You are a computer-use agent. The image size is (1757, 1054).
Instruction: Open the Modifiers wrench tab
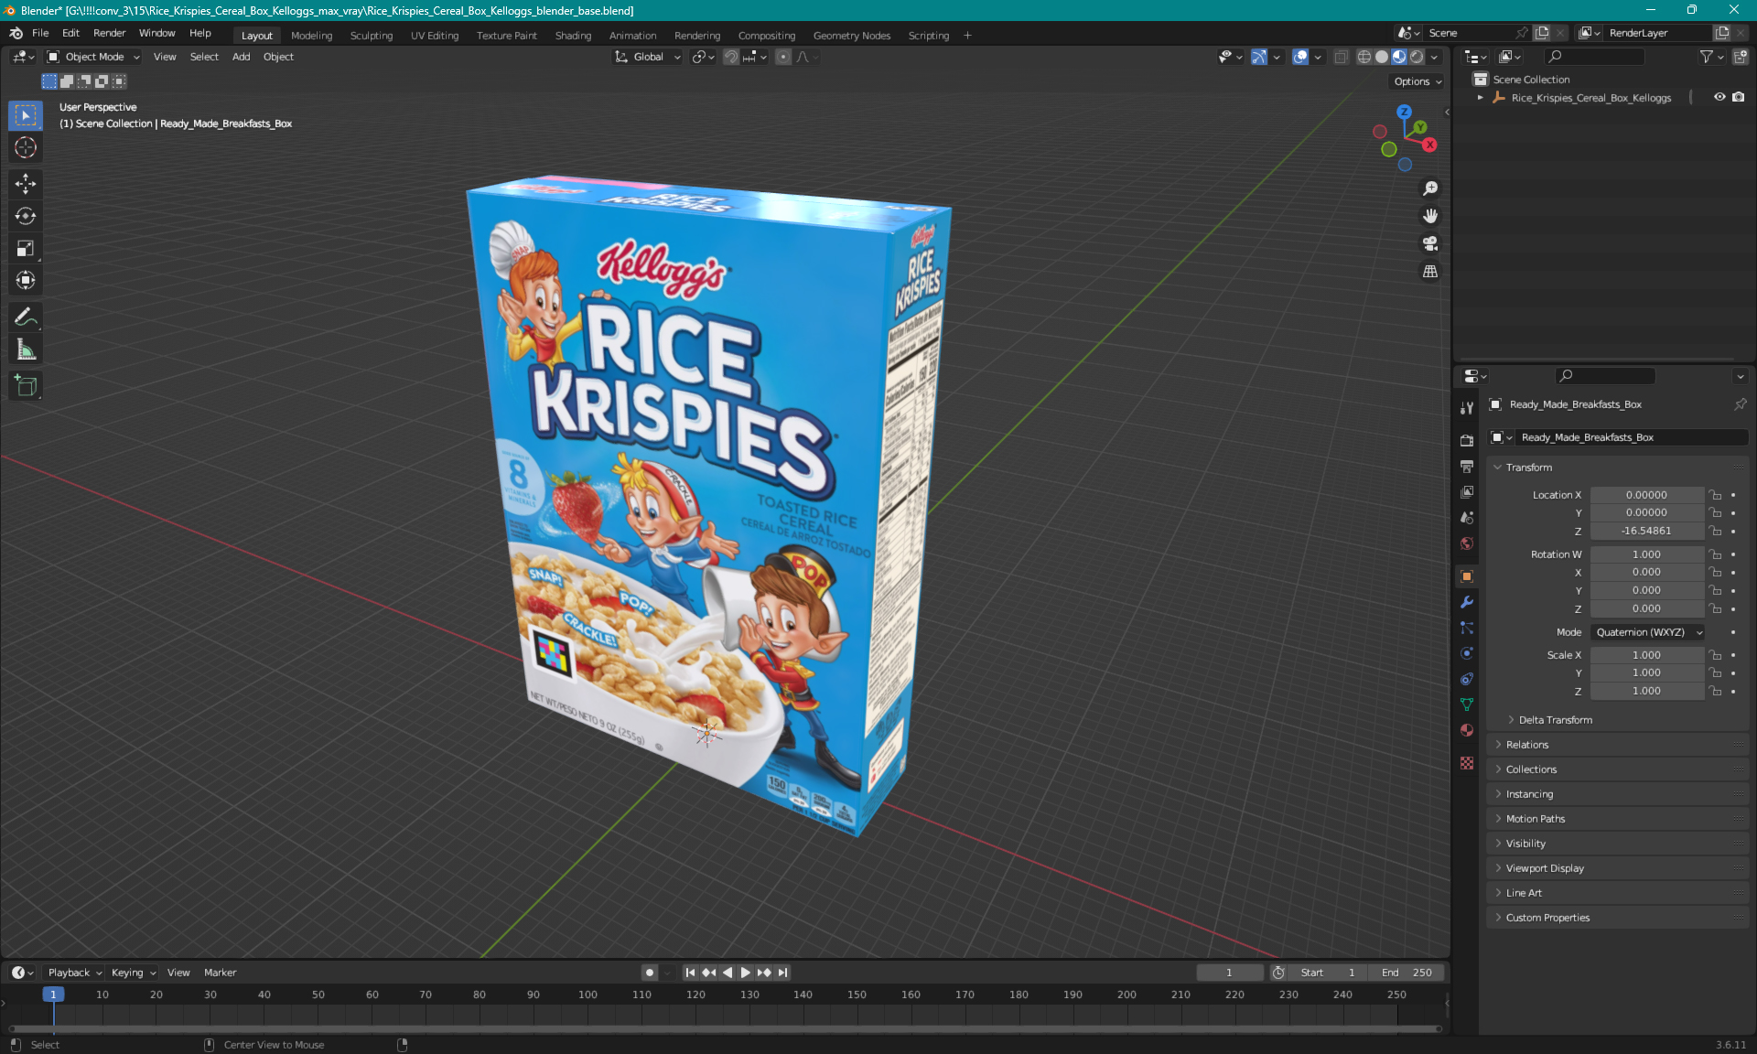coord(1467,602)
